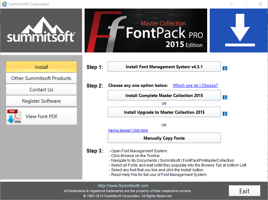Click the 'Step 2:' label
The width and height of the screenshot is (268, 200).
point(95,86)
